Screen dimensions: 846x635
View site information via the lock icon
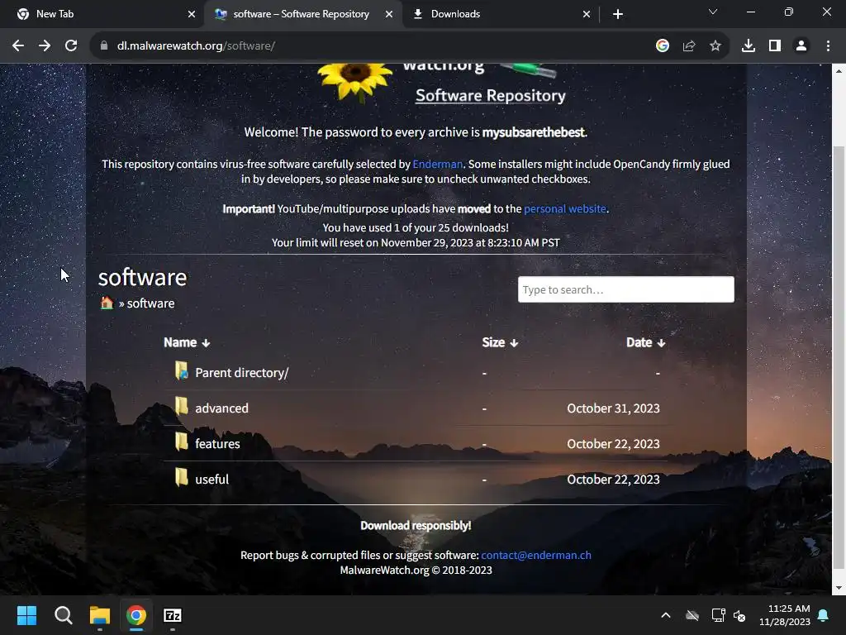tap(104, 46)
